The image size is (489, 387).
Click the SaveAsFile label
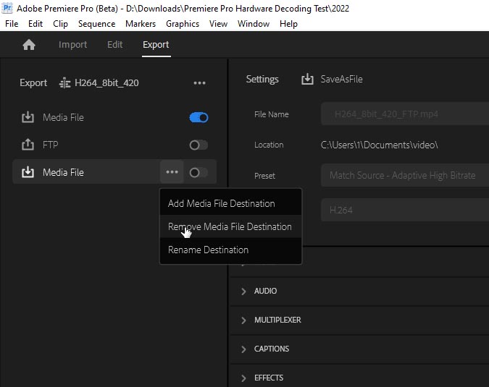pos(341,79)
